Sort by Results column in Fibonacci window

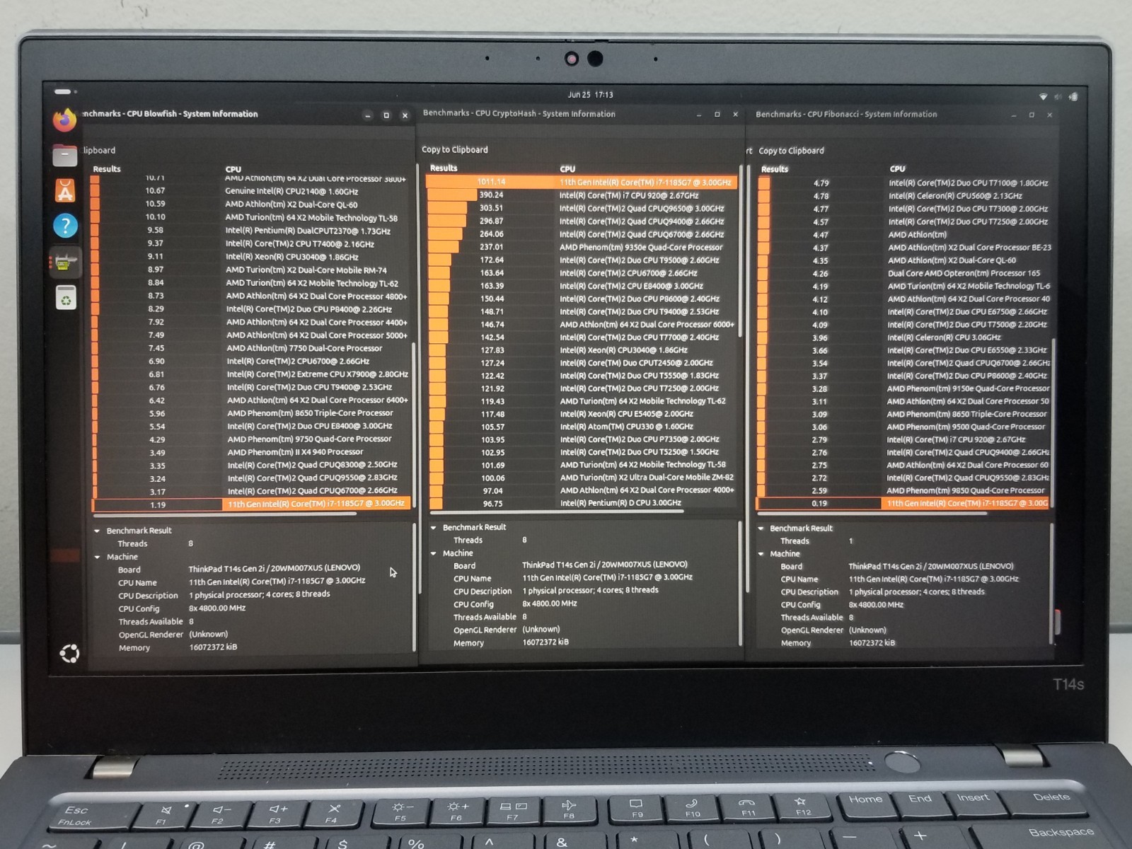coord(775,169)
